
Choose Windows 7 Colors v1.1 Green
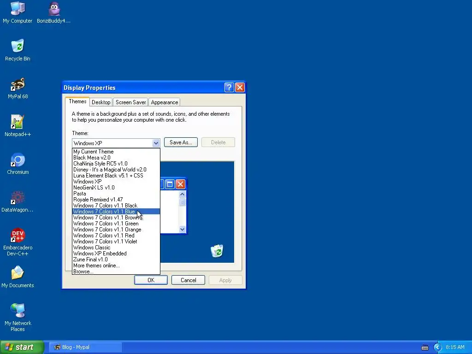click(116, 224)
